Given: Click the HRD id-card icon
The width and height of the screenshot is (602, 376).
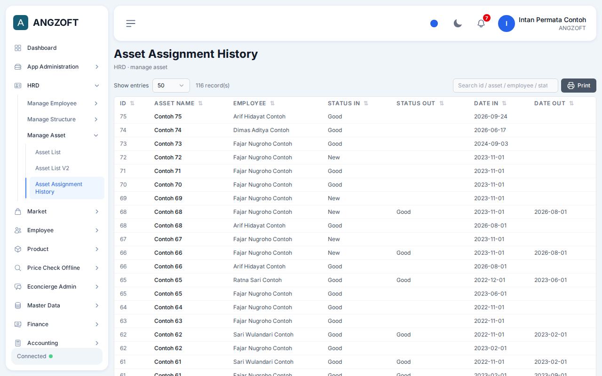Looking at the screenshot, I should coord(18,86).
